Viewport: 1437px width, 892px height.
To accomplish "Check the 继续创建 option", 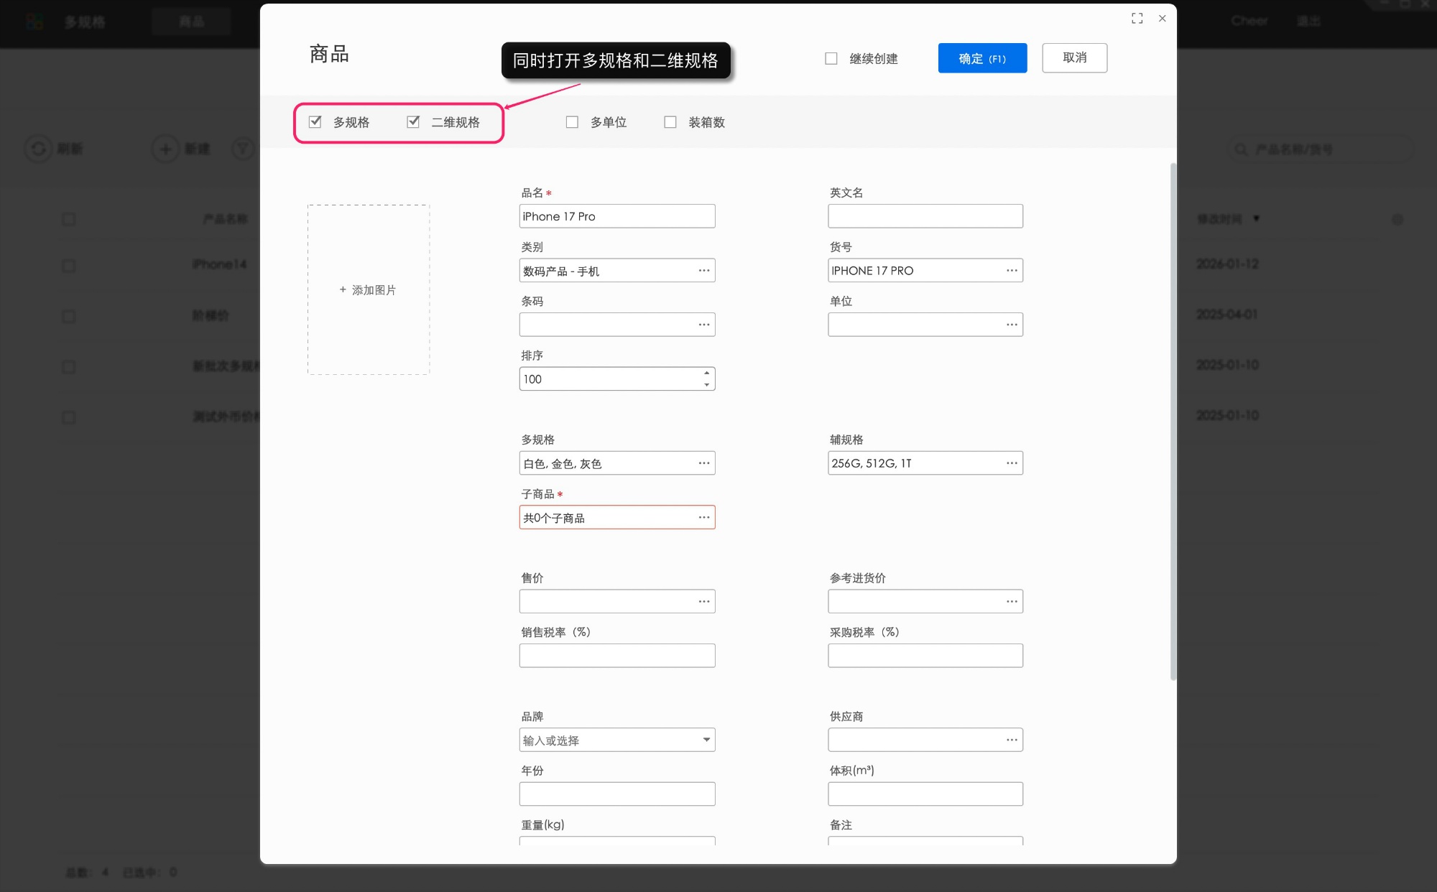I will coord(831,59).
